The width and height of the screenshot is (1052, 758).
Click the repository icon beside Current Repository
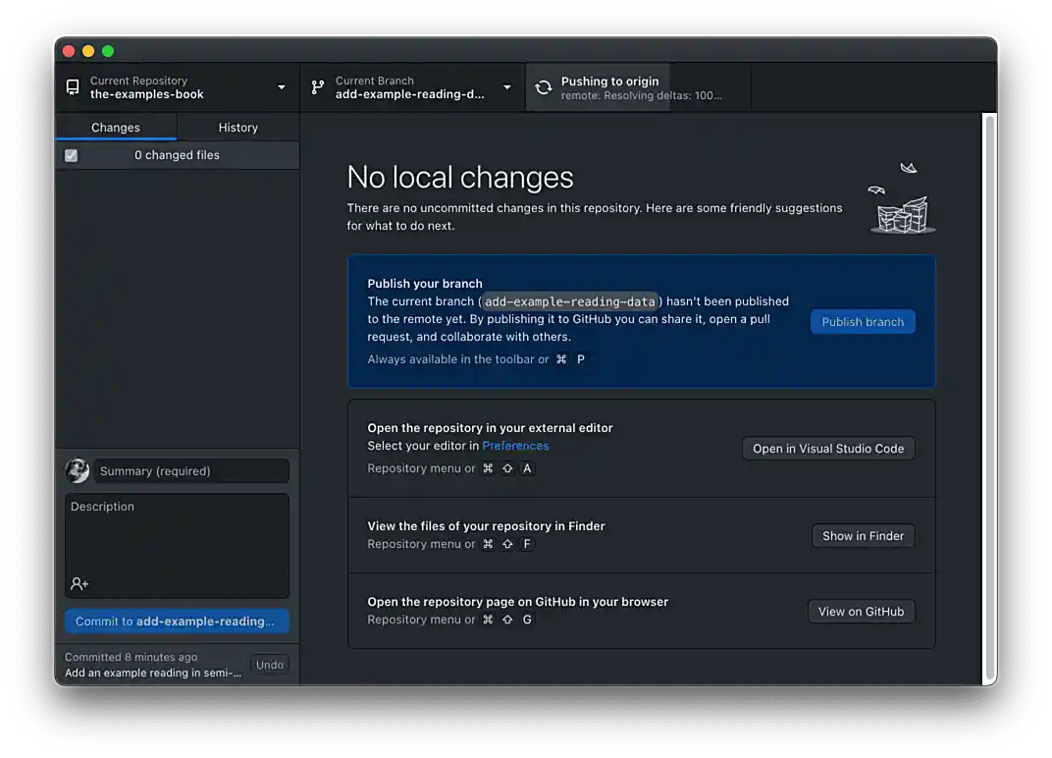pyautogui.click(x=73, y=87)
